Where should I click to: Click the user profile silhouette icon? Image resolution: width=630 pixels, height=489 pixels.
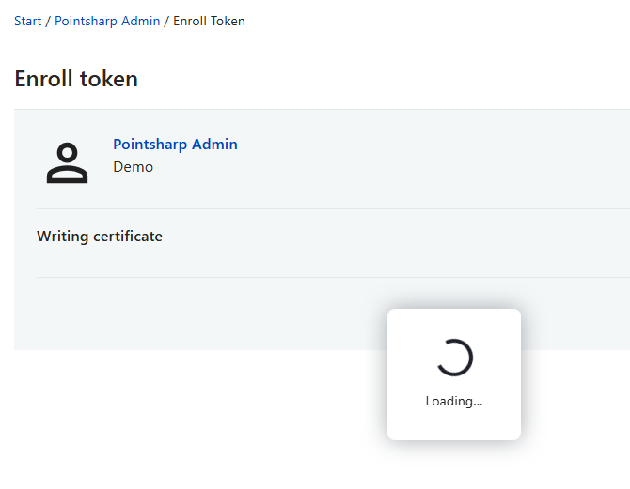[67, 163]
